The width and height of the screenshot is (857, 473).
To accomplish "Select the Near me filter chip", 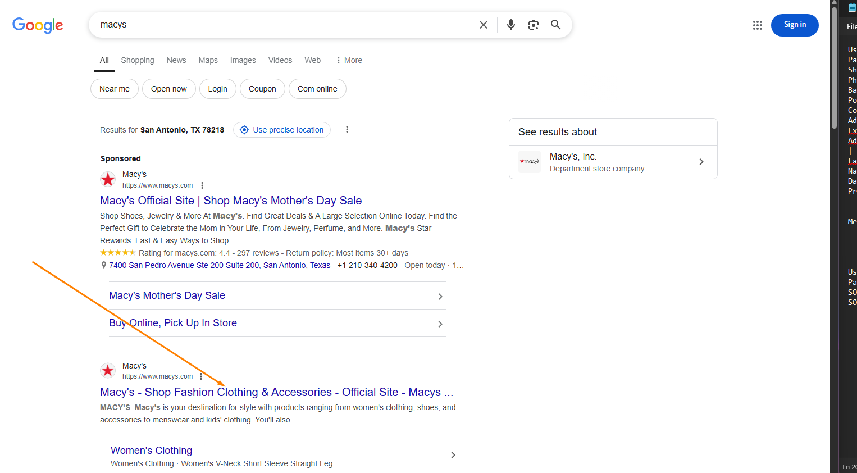I will click(115, 89).
